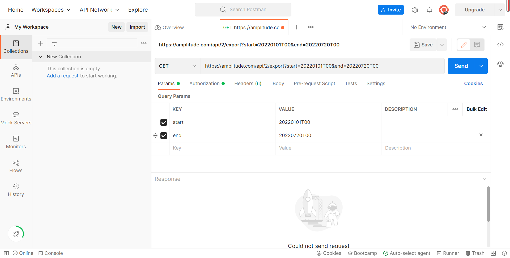Click the Import button
This screenshot has width=510, height=258.
point(137,27)
